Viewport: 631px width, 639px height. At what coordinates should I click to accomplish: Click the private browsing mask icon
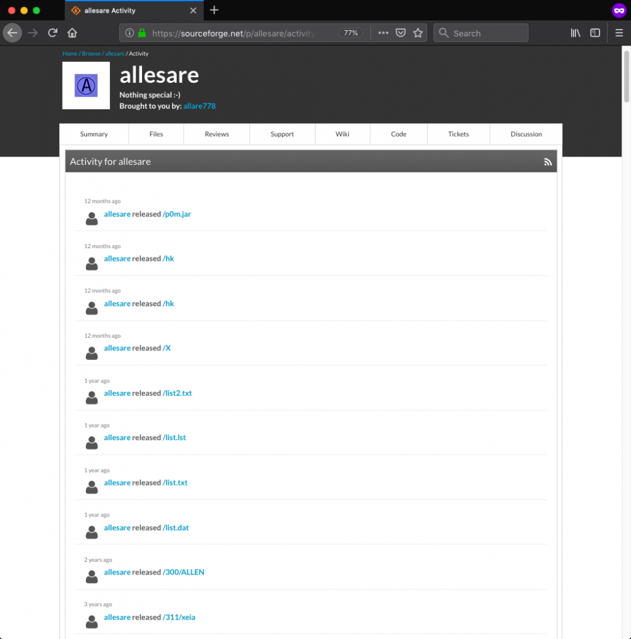(x=619, y=11)
